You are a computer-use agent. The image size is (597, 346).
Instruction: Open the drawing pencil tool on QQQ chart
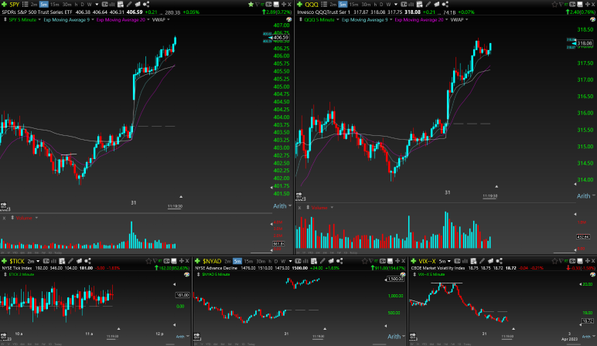(x=428, y=4)
